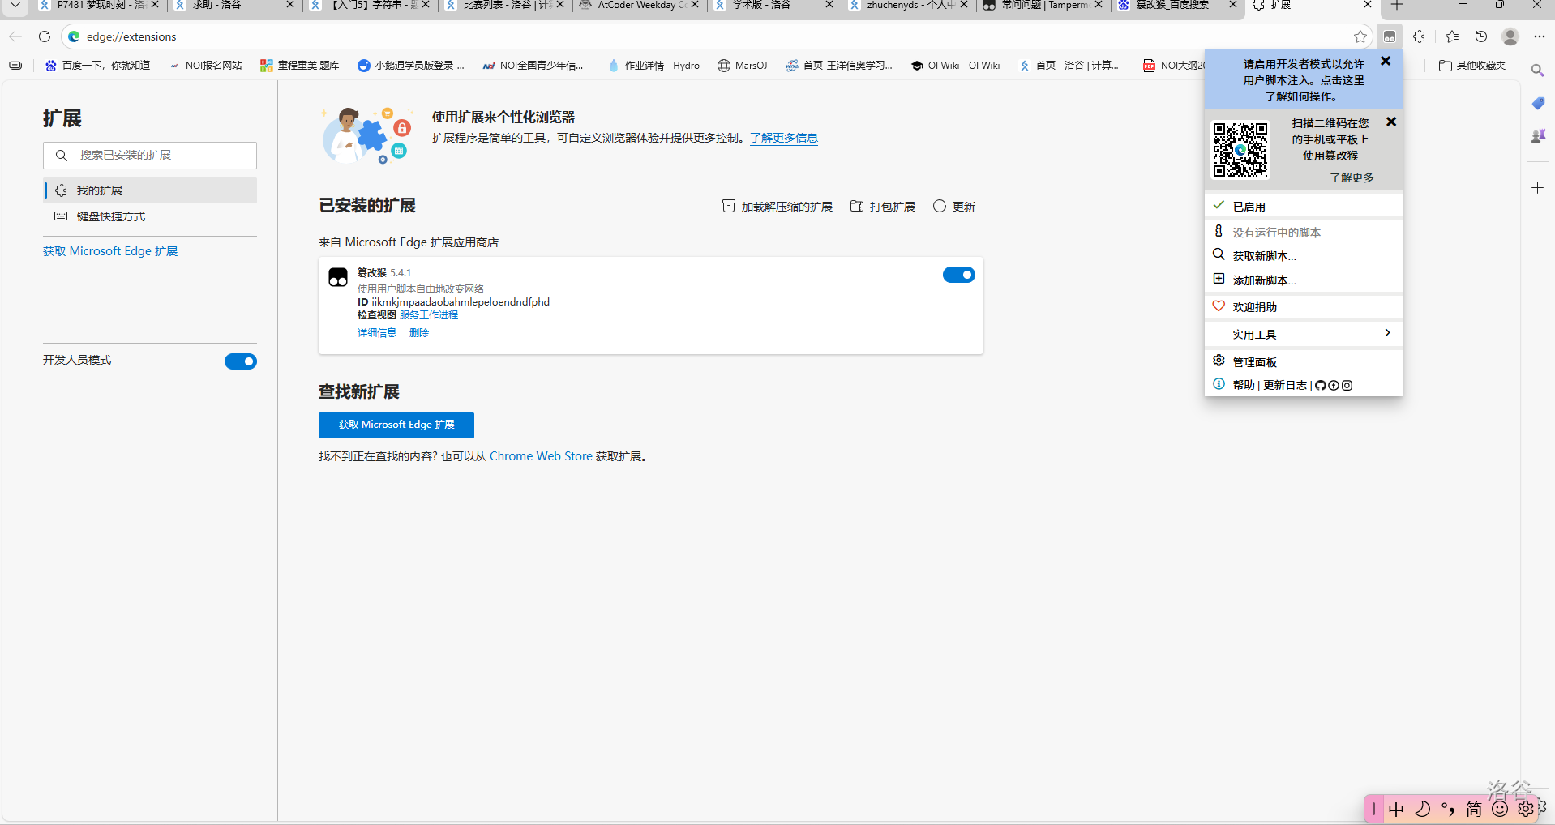This screenshot has height=825, width=1555.
Task: Click the plus icon in Edge sidebar
Action: click(1537, 188)
